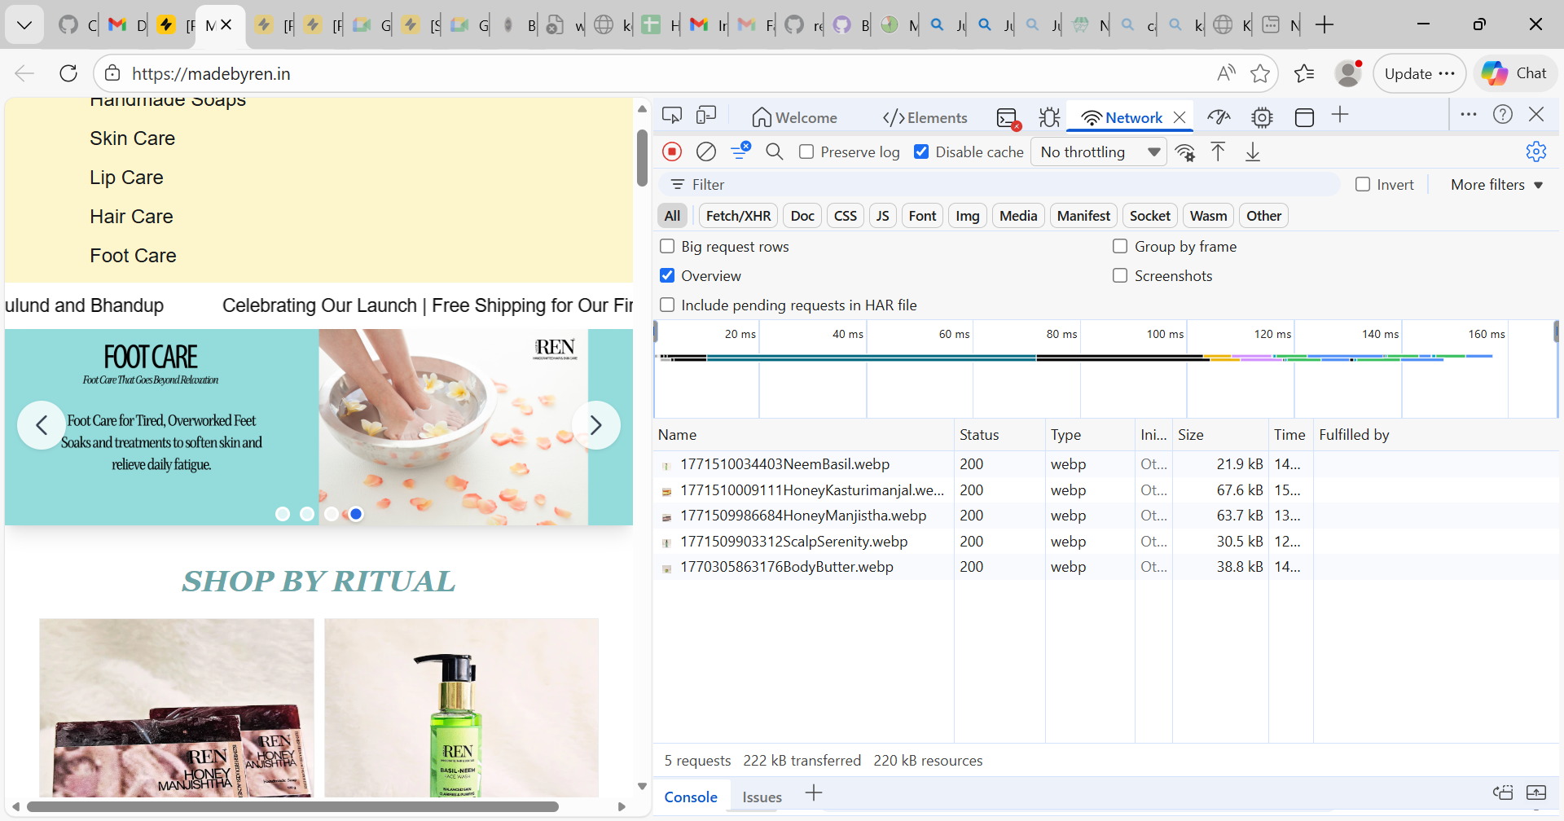Show All request types

[672, 216]
